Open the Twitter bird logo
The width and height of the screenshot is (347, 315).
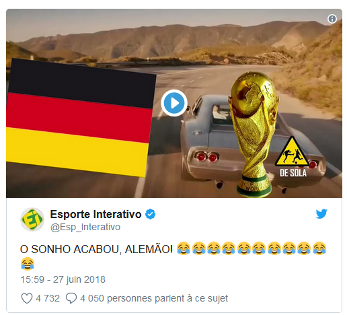pos(321,214)
